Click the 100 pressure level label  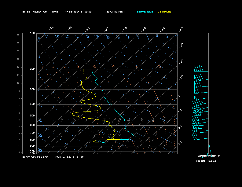tap(32, 33)
